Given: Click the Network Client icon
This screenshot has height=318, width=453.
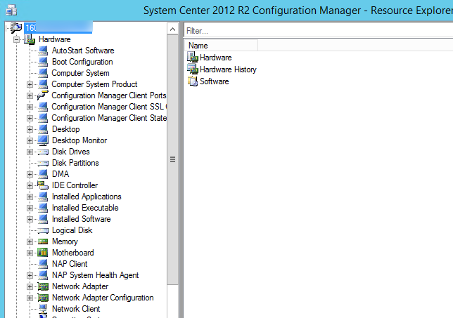Looking at the screenshot, I should click(x=43, y=308).
